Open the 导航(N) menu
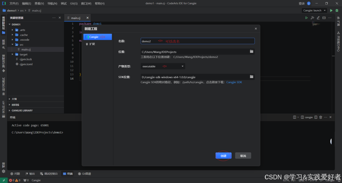 click(52, 3)
